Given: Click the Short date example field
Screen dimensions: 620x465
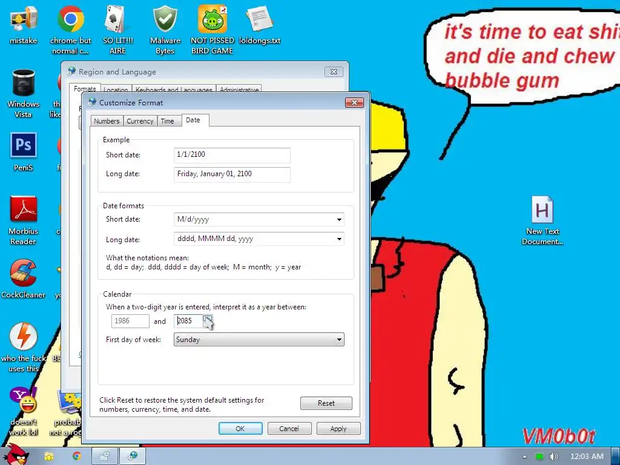Looking at the screenshot, I should point(232,155).
